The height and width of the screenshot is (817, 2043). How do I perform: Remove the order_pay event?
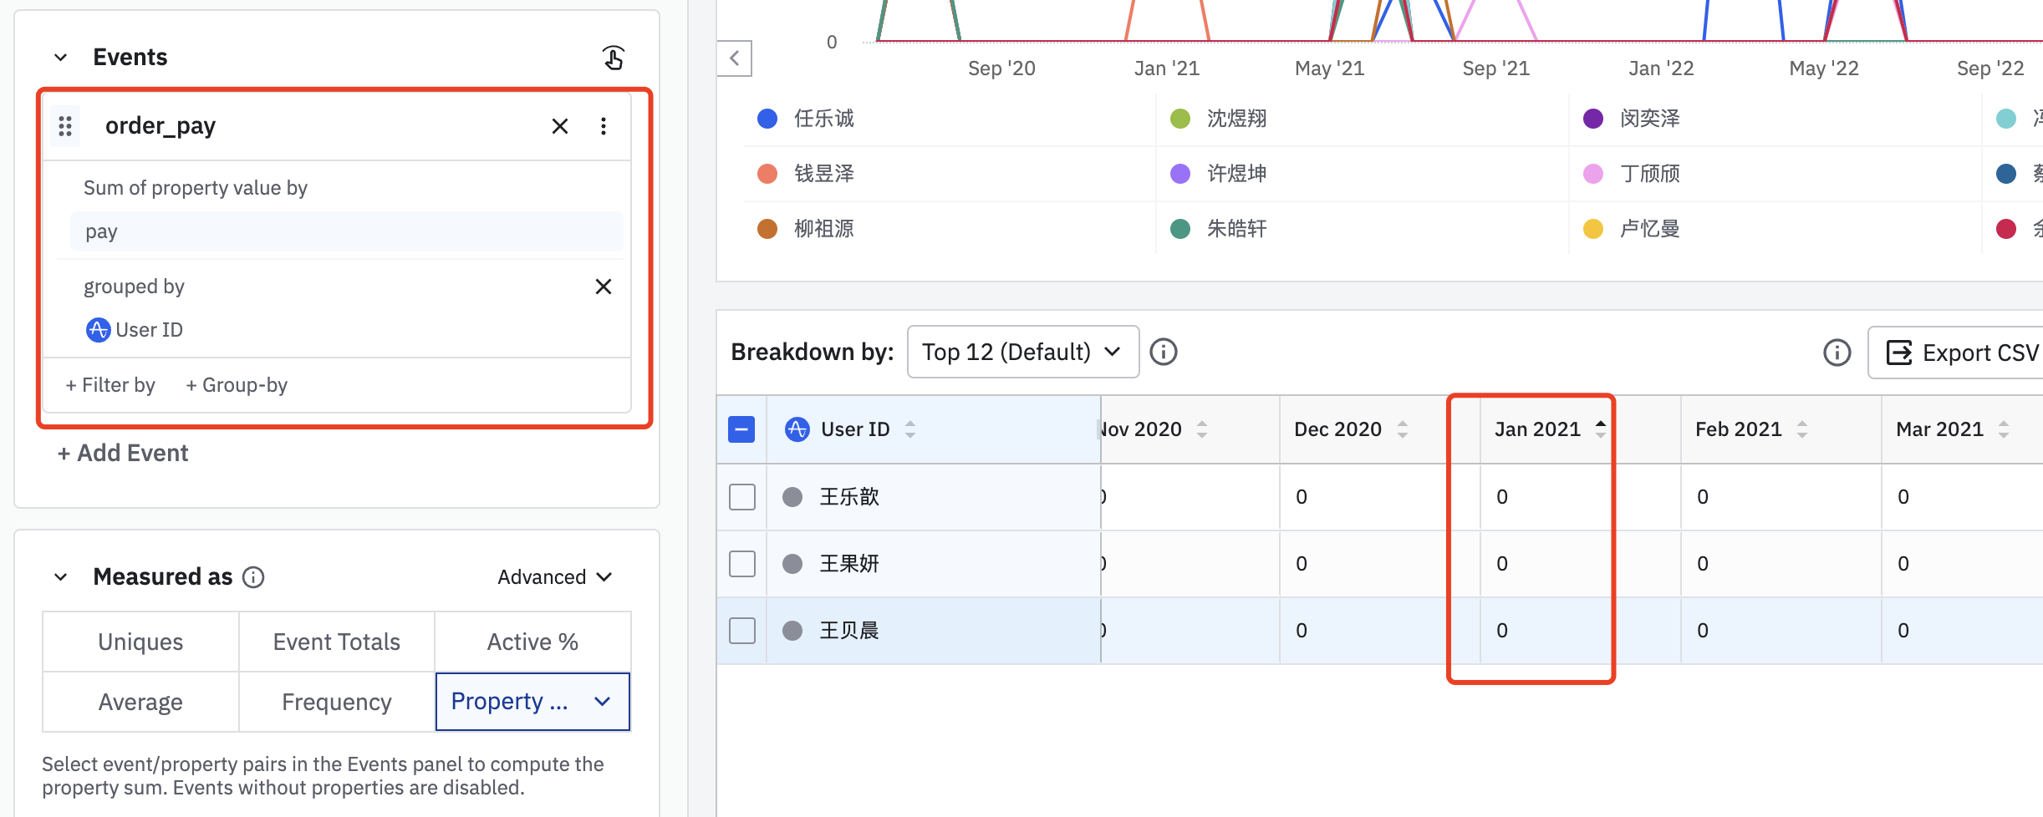560,126
